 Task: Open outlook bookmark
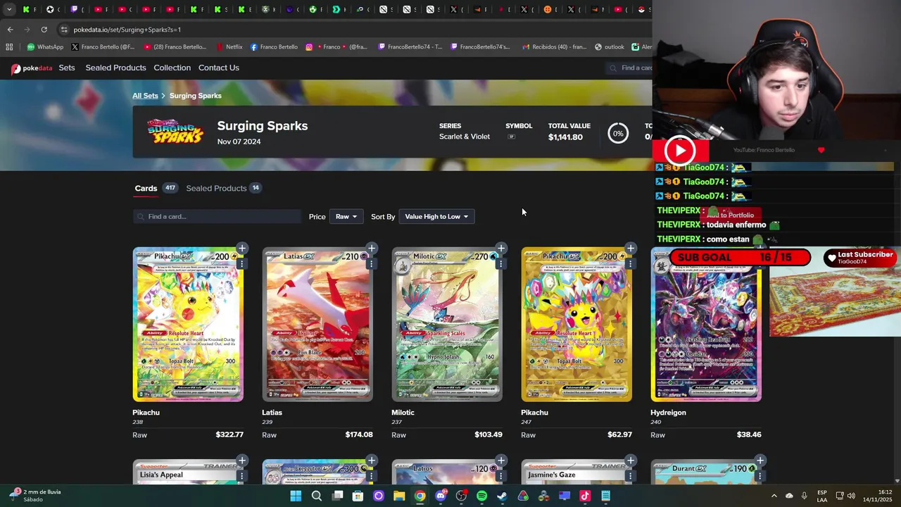tap(610, 47)
